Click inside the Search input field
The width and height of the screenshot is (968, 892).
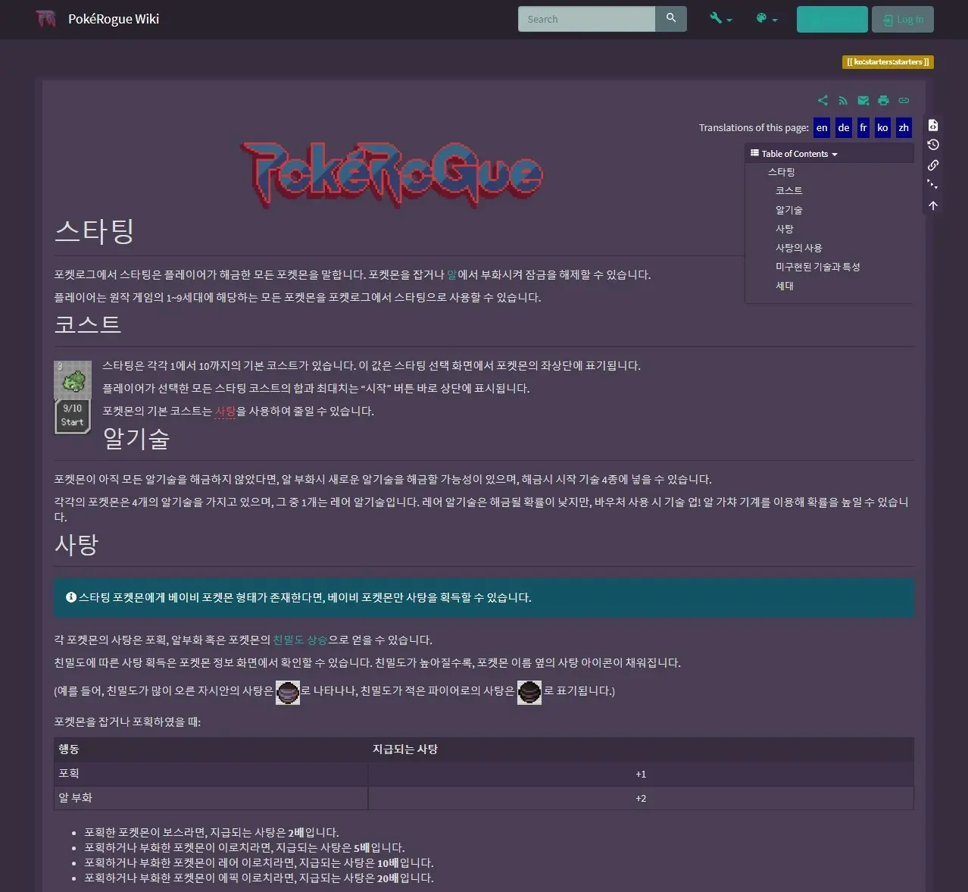(587, 18)
